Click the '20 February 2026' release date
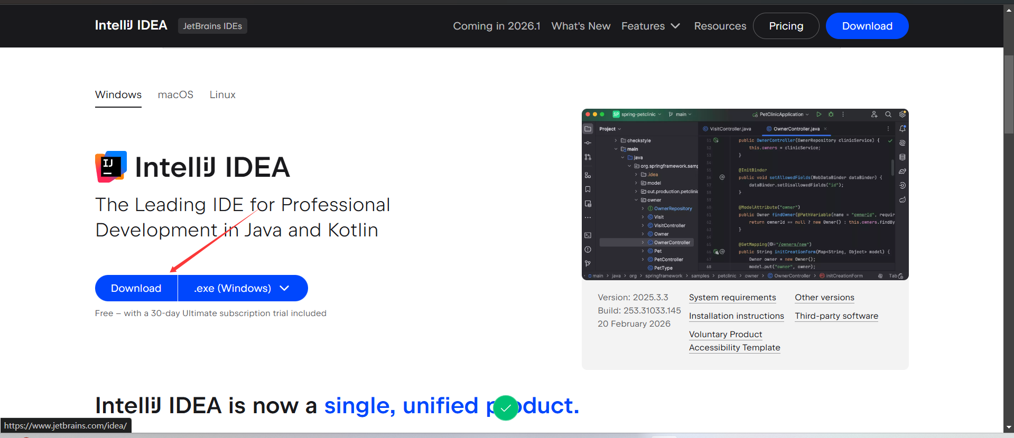 [634, 324]
